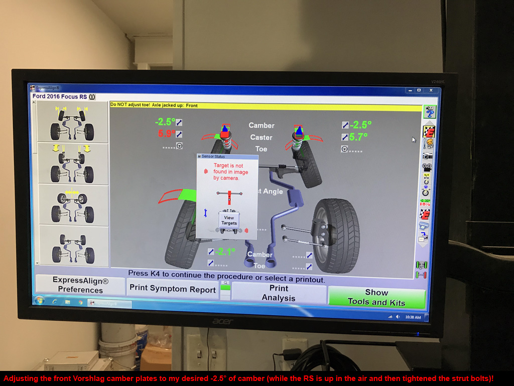Image resolution: width=514 pixels, height=386 pixels.
Task: Click Show Tools and Kits button
Action: 376,298
